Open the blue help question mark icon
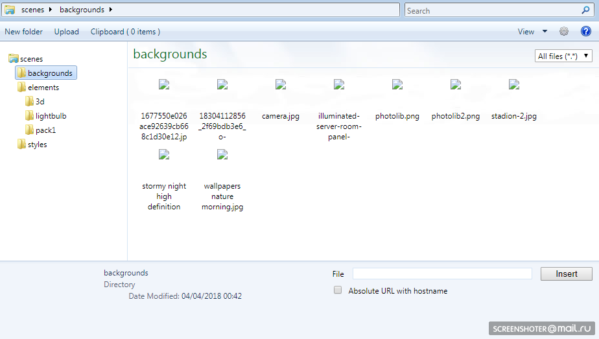 (x=585, y=32)
